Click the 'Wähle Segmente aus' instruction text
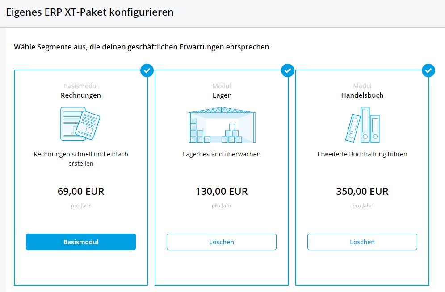 pos(142,47)
